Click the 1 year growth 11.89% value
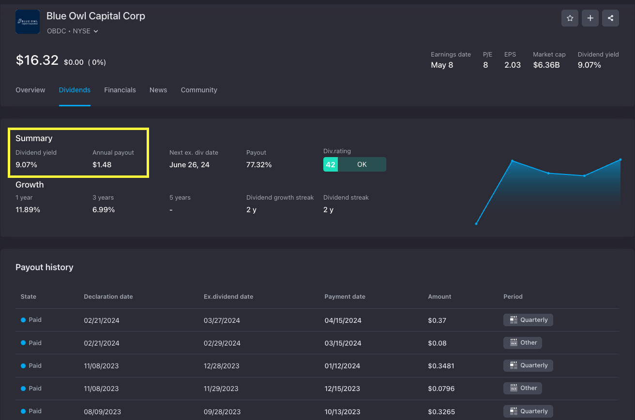The width and height of the screenshot is (635, 420). click(x=28, y=210)
